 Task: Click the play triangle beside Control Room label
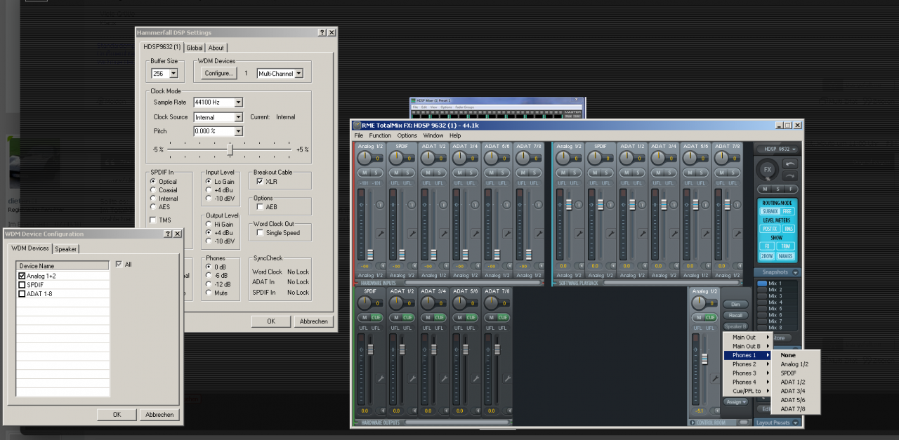point(693,422)
